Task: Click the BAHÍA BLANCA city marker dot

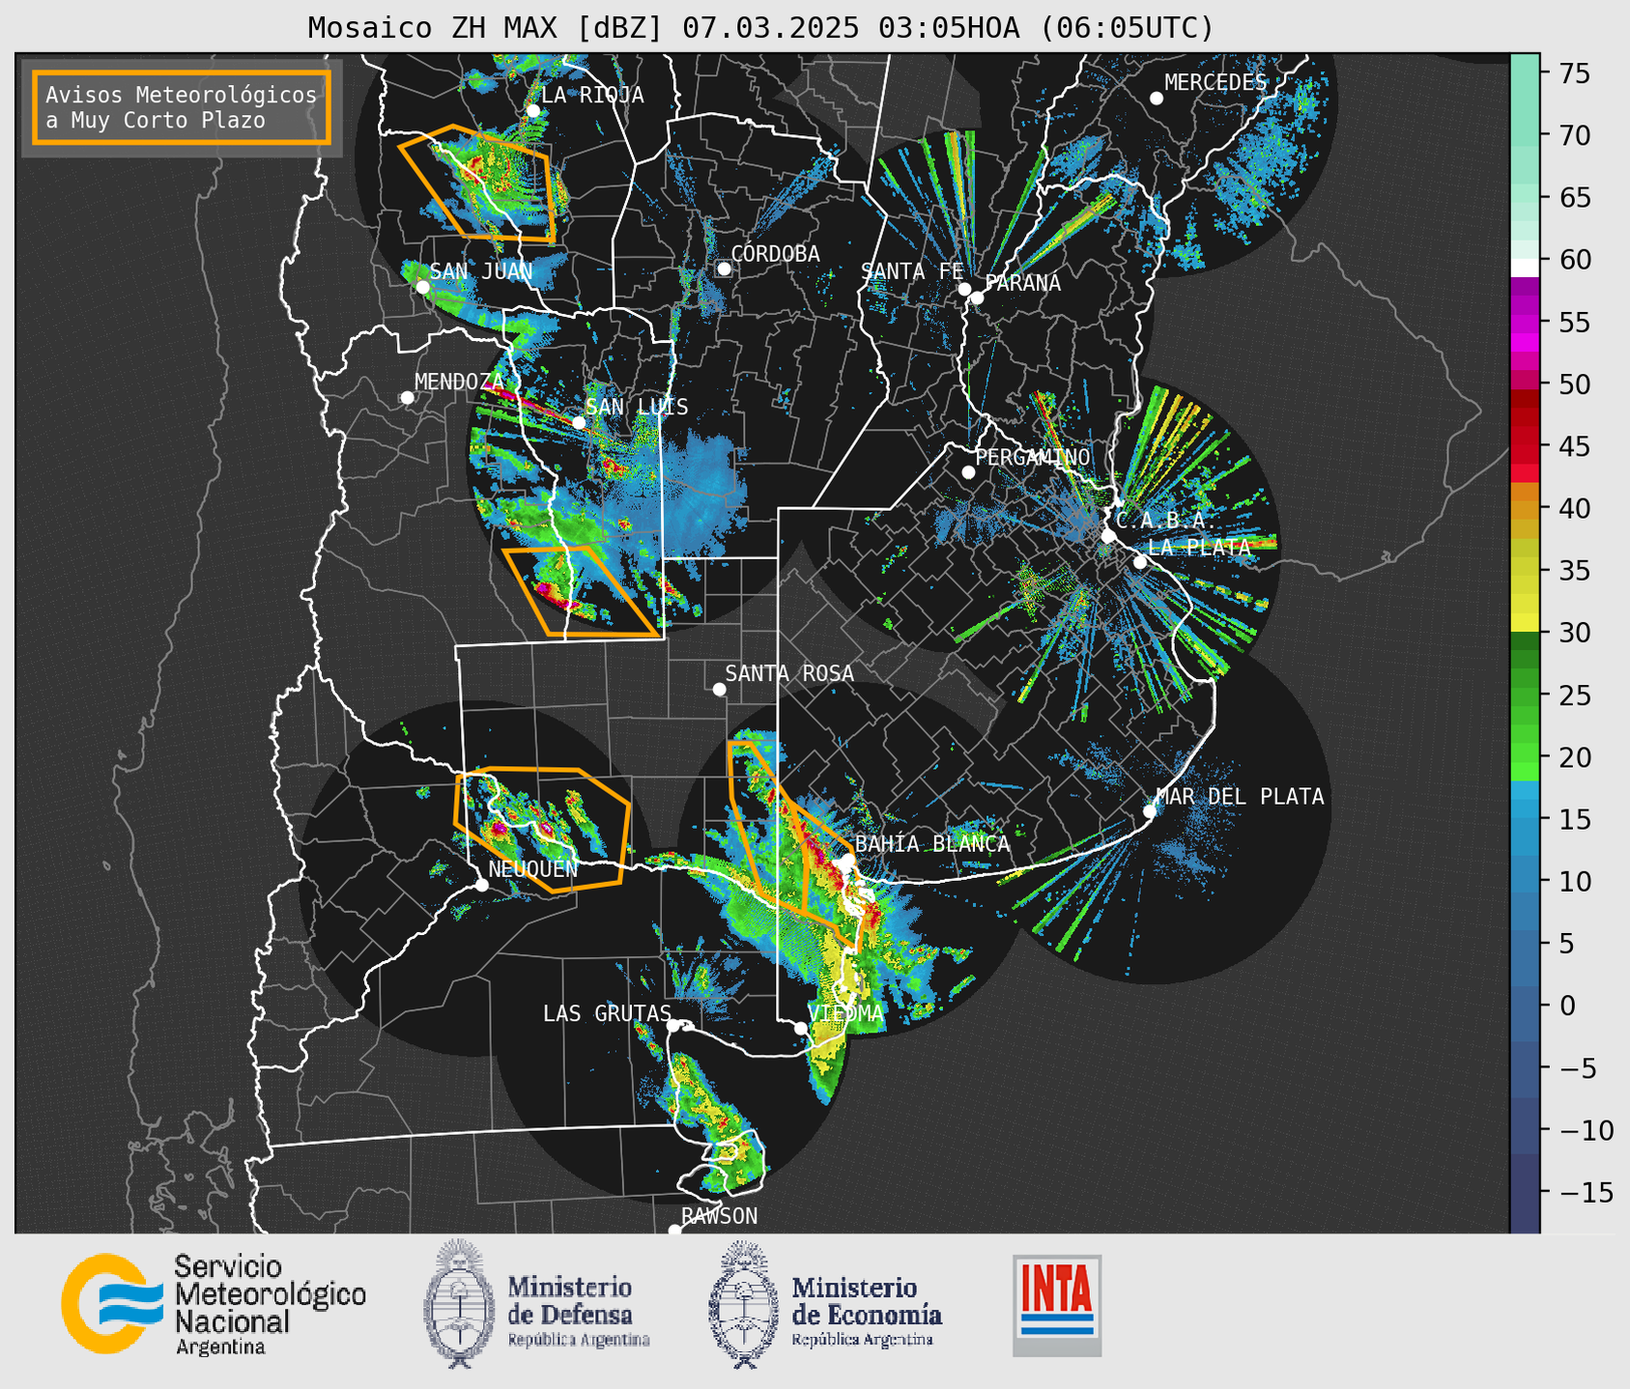Action: [847, 860]
